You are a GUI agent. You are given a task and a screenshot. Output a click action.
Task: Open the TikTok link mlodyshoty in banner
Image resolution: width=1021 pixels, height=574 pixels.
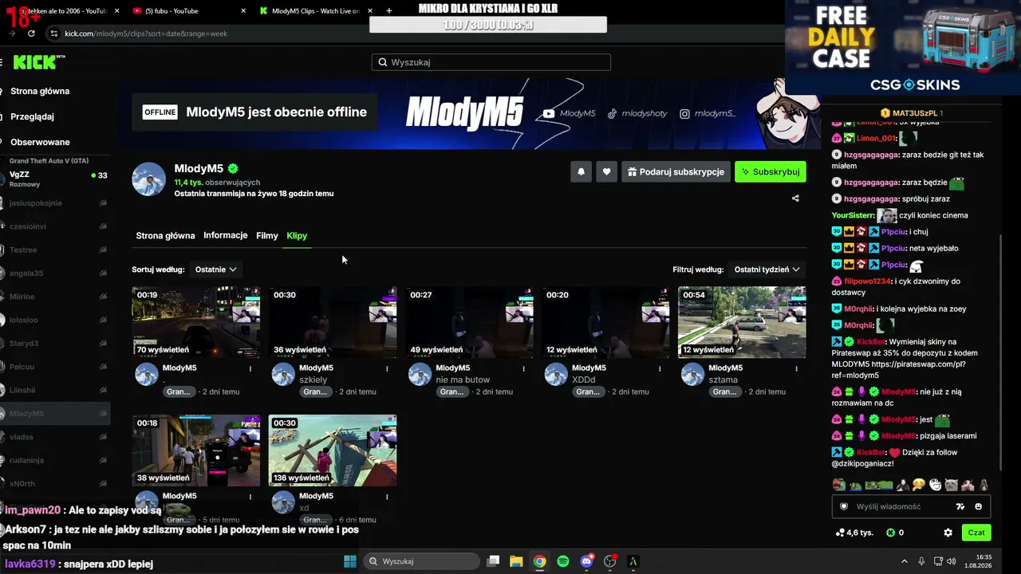[637, 114]
